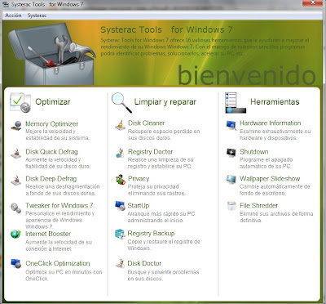The width and height of the screenshot is (326, 304).
Task: Launch Internet Booster
Action: pyautogui.click(x=48, y=234)
